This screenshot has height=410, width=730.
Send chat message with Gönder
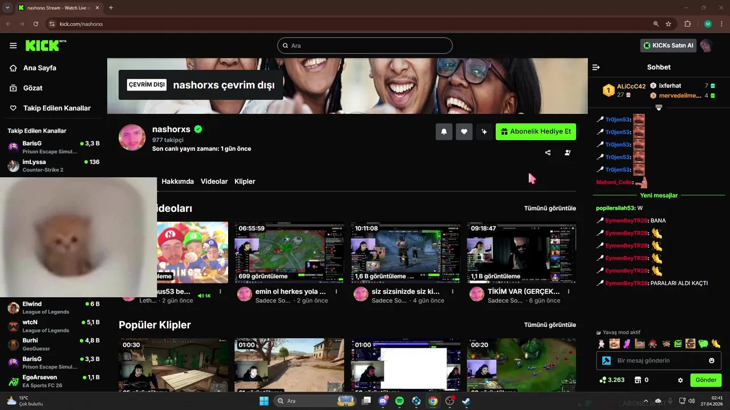705,380
